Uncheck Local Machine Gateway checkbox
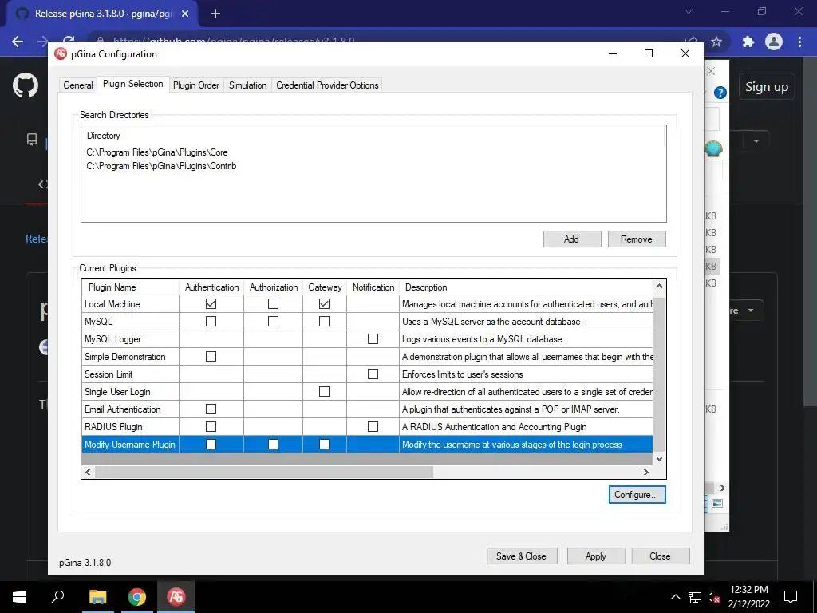This screenshot has height=613, width=817. click(x=324, y=303)
